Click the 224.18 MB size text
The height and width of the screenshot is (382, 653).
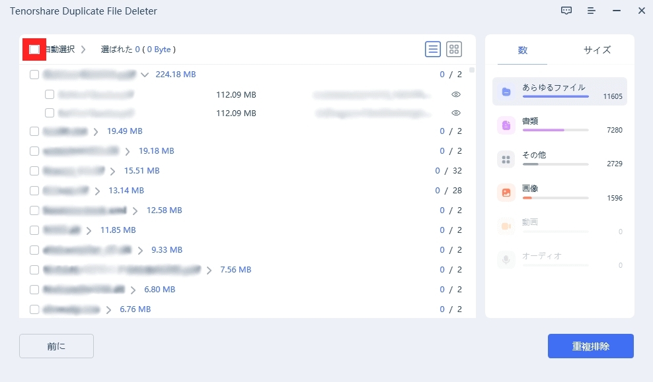tap(176, 75)
